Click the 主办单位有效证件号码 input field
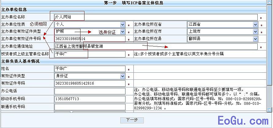 pos(90,39)
